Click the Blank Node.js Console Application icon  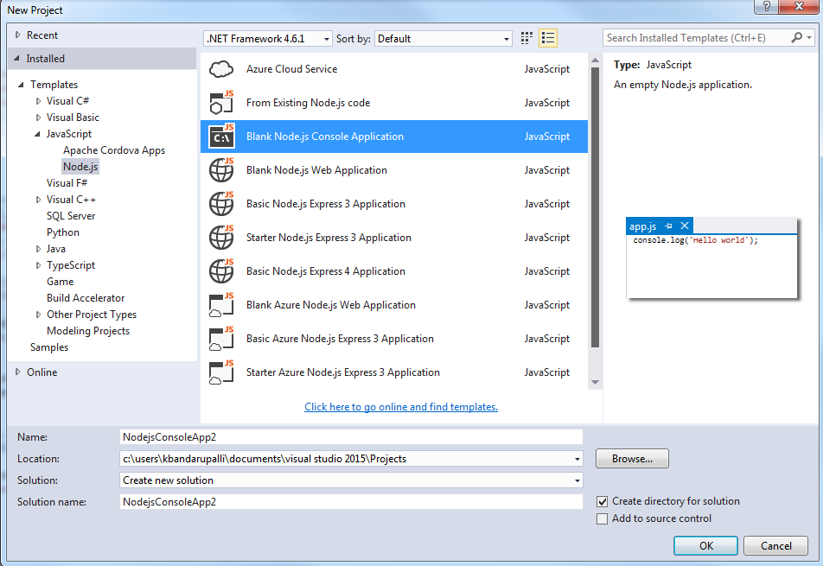point(221,137)
